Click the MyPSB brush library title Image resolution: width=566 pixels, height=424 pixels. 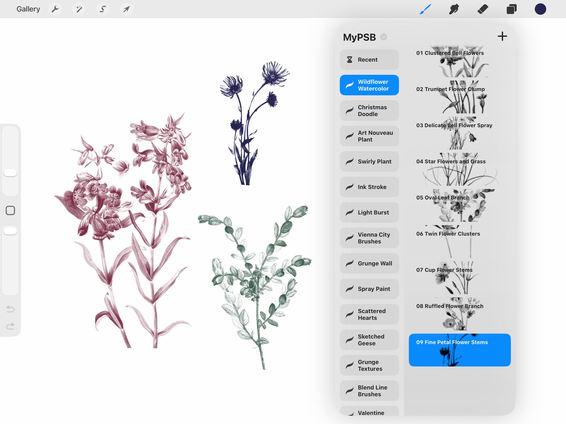(x=359, y=37)
